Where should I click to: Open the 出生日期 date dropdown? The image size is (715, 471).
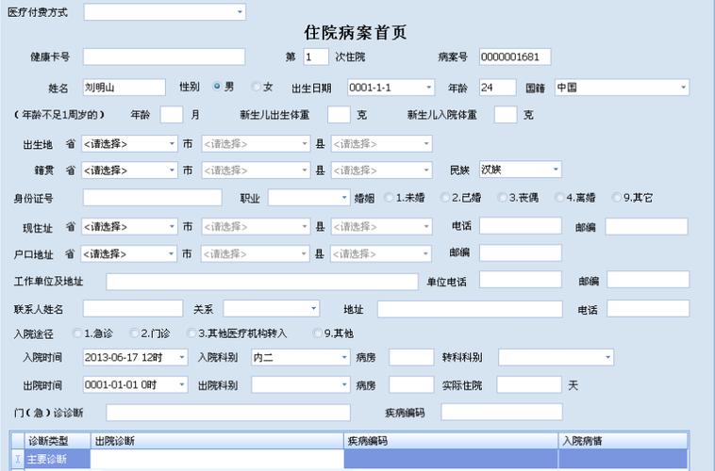[x=428, y=87]
